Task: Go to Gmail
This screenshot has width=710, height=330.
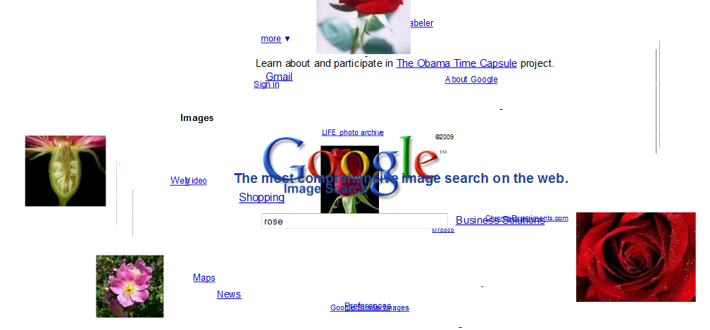Action: point(279,76)
